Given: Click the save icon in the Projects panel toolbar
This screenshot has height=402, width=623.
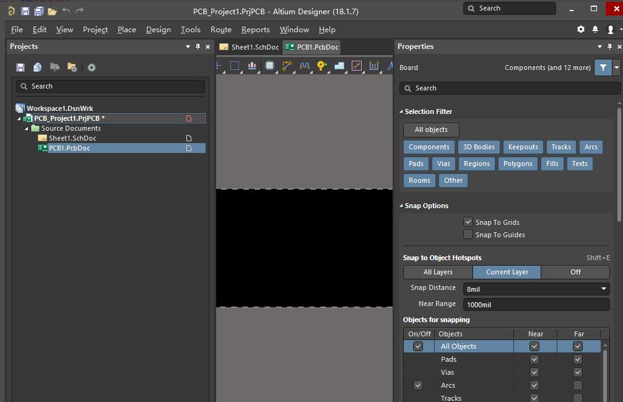Looking at the screenshot, I should coord(20,67).
